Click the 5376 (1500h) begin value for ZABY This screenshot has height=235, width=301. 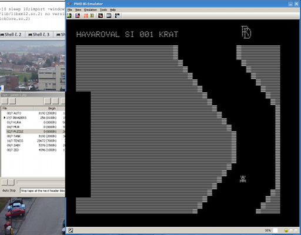point(48,145)
